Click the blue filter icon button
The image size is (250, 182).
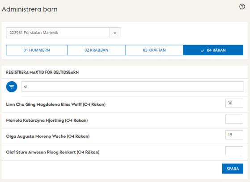[x=12, y=87]
